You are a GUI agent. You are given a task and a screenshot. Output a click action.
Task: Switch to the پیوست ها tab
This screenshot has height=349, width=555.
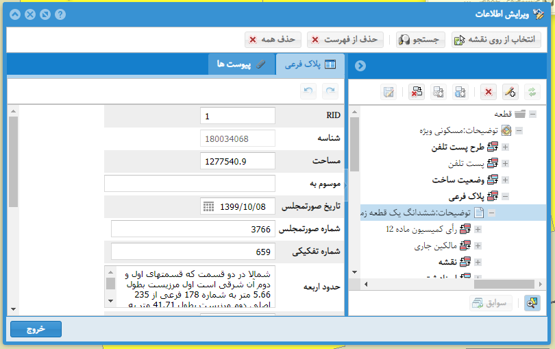(241, 64)
